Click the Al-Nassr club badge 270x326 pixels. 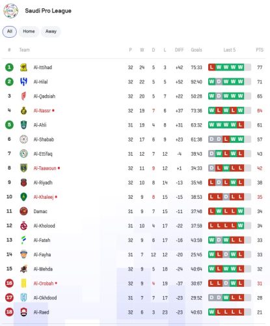pyautogui.click(x=23, y=111)
